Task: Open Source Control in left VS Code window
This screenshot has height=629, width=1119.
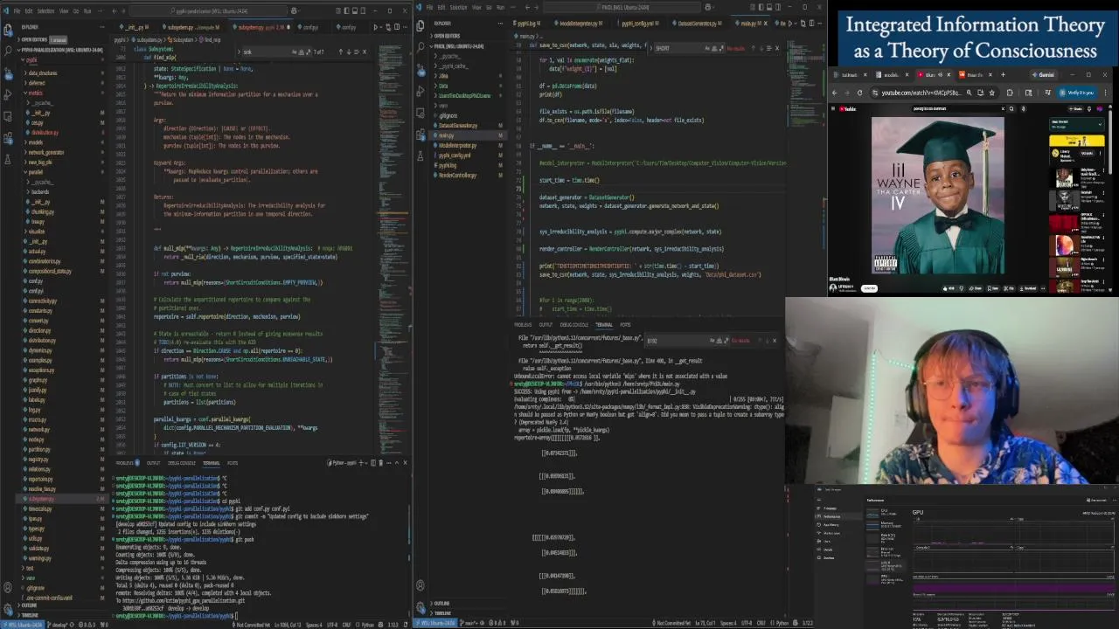Action: (x=8, y=73)
